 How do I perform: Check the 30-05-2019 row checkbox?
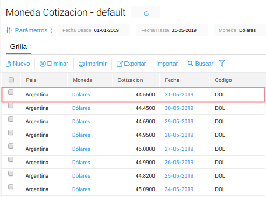[11, 105]
